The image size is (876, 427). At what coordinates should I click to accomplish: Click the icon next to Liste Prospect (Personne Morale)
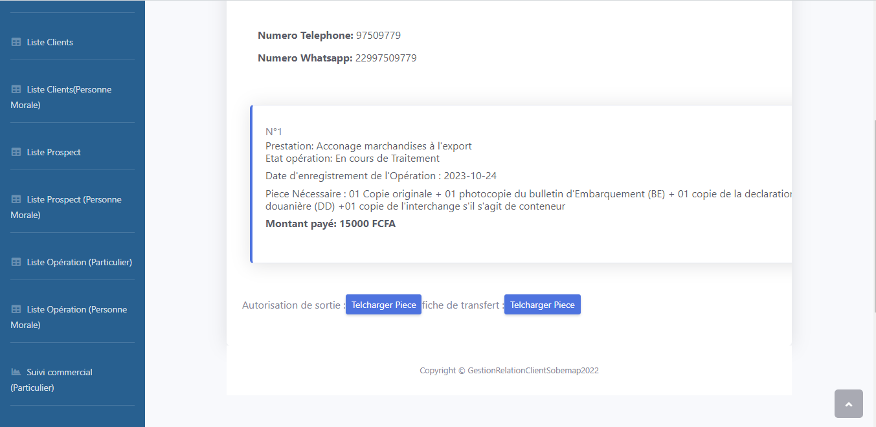(x=16, y=199)
